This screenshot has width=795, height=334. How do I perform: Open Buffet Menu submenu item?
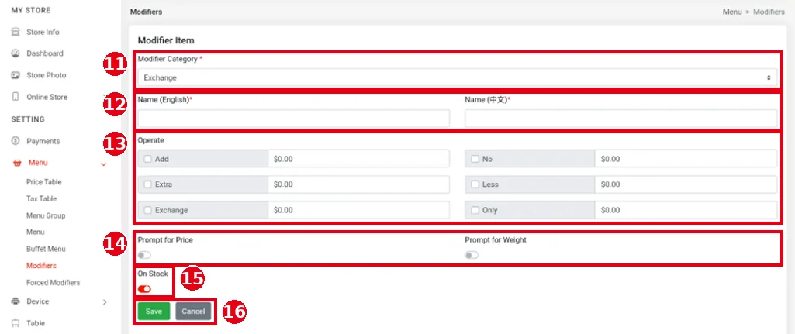46,249
